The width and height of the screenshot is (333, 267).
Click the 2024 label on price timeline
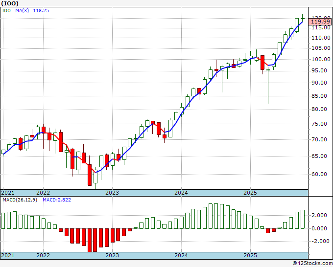coord(181,193)
